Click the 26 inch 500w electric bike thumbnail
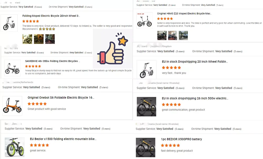263x159 pixels. coord(146,106)
